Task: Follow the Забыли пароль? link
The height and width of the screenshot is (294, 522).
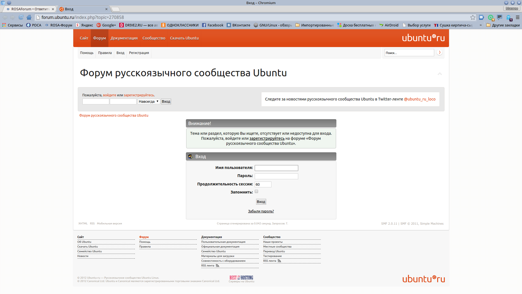Action: [x=261, y=211]
